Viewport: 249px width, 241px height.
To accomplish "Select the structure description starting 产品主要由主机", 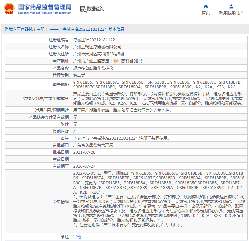I will (x=158, y=99).
